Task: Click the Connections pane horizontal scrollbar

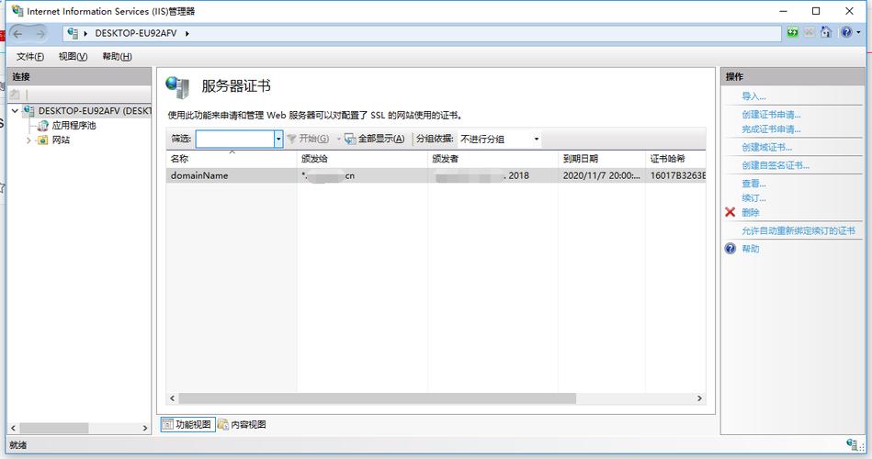Action: 53,428
